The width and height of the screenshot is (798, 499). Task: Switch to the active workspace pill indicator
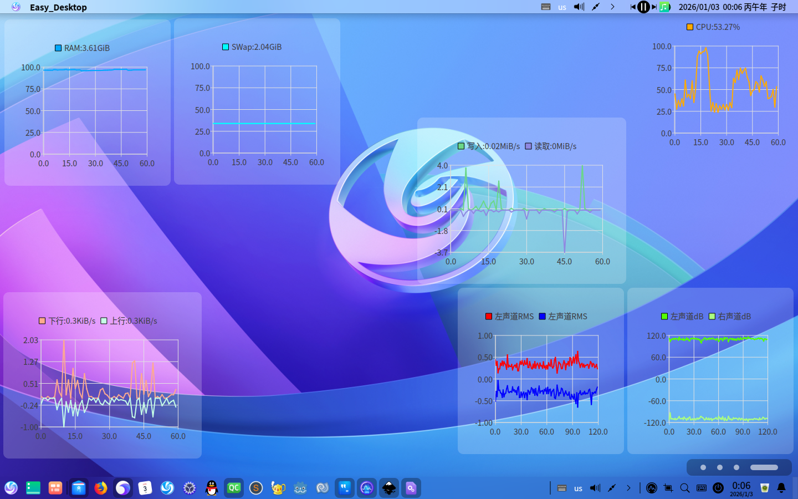click(764, 467)
